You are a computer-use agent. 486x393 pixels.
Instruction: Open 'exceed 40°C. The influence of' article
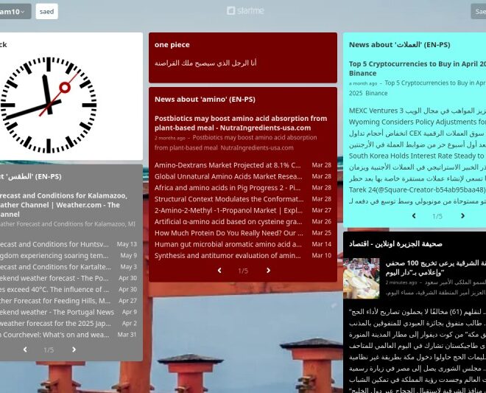54,289
